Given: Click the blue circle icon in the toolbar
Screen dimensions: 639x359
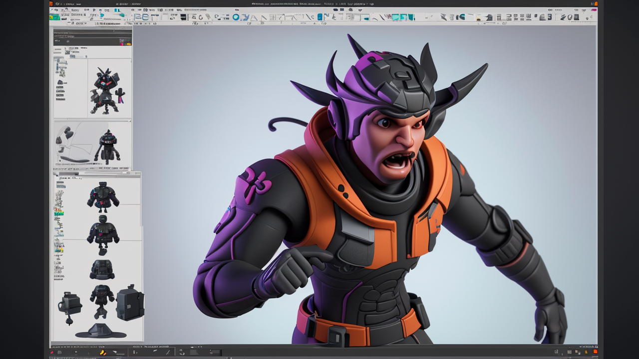Looking at the screenshot, I should click(x=236, y=17).
